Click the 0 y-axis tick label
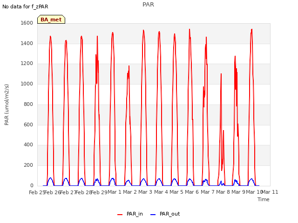Screen dimensions: 298x223 coord(32,186)
